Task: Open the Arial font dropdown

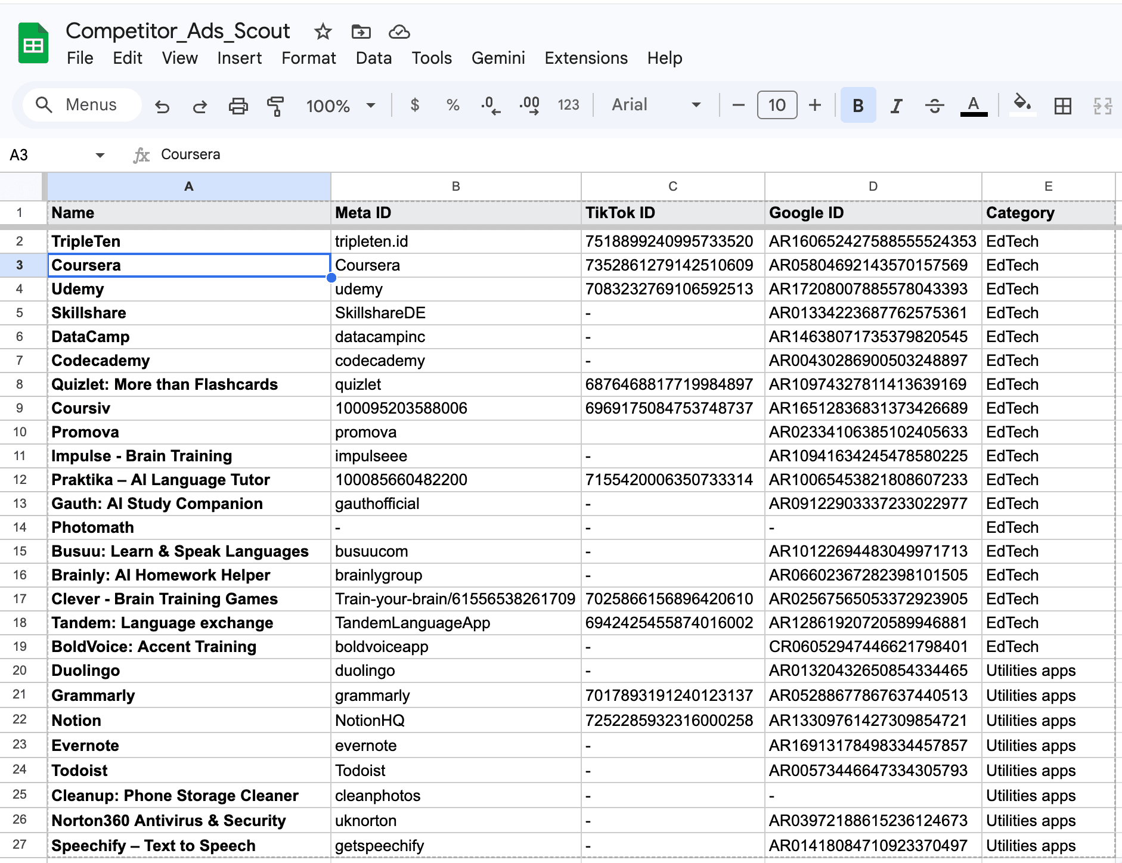Action: tap(656, 105)
